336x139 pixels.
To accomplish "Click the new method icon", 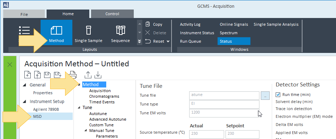I will (x=28, y=74).
